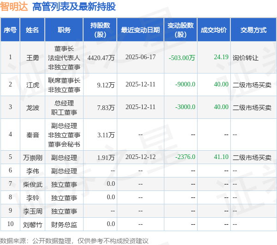This screenshot has height=245, width=277.
Task: Click the date 2025-12-12
Action: click(140, 157)
